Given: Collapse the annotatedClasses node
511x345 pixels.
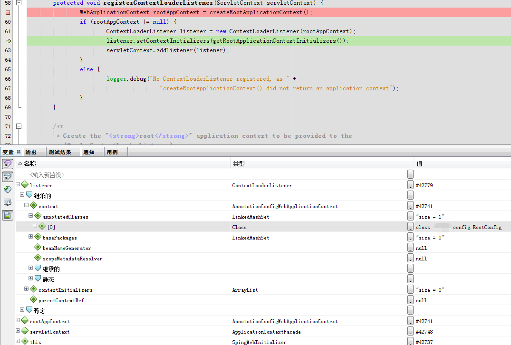Looking at the screenshot, I should pos(30,215).
